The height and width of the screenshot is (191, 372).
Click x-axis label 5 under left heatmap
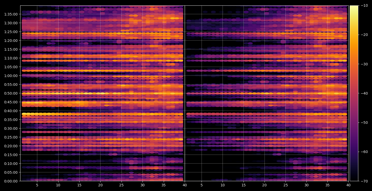(x=37, y=185)
